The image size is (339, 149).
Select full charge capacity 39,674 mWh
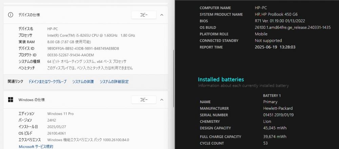275,137
